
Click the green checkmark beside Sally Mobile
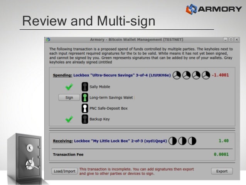(x=69, y=87)
